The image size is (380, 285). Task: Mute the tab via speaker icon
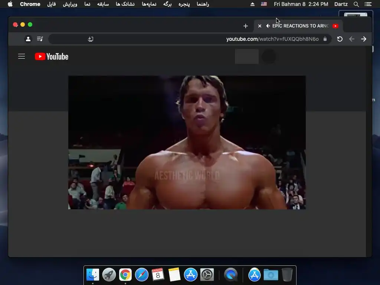point(268,26)
